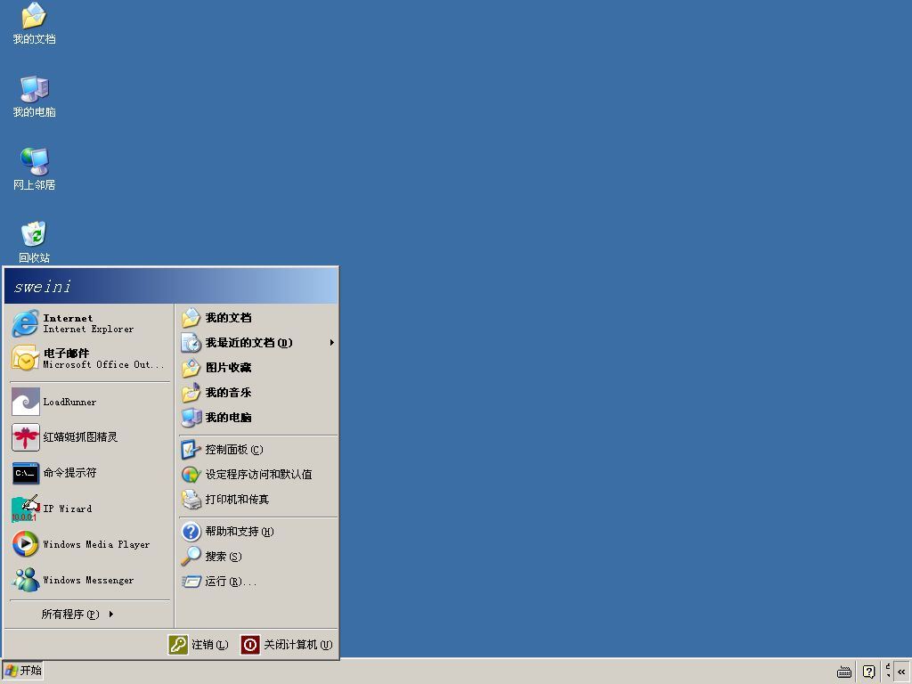Open 红蜻蜓抓图精灵 screenshot tool
Viewport: 912px width, 684px height.
click(x=90, y=437)
